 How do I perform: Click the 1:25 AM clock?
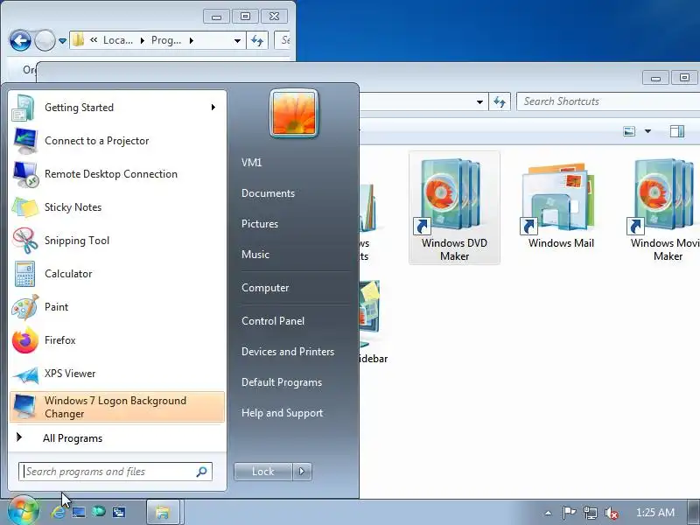tap(654, 513)
